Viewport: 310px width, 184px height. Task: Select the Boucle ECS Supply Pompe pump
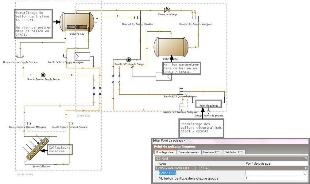129,60
